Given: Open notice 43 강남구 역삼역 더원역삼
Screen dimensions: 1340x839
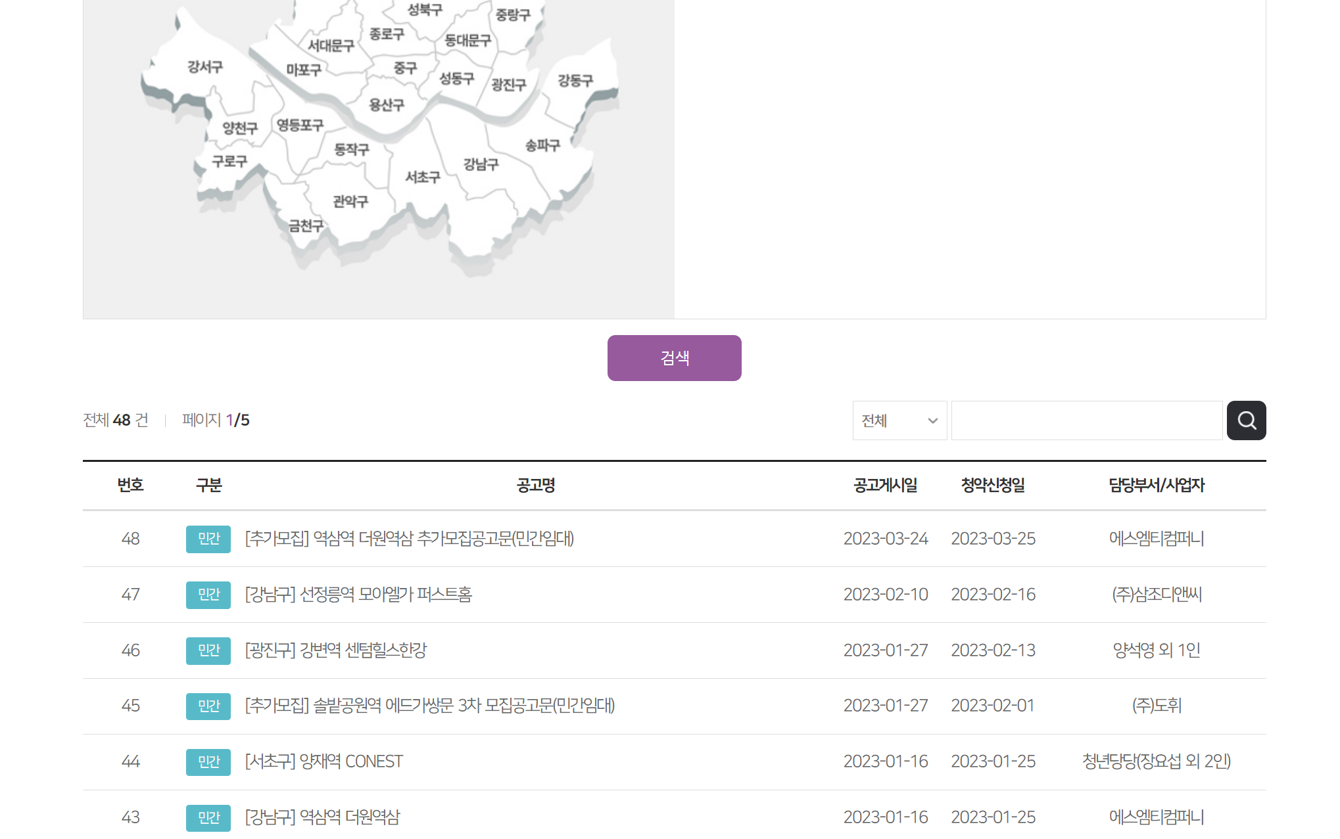Looking at the screenshot, I should [322, 817].
